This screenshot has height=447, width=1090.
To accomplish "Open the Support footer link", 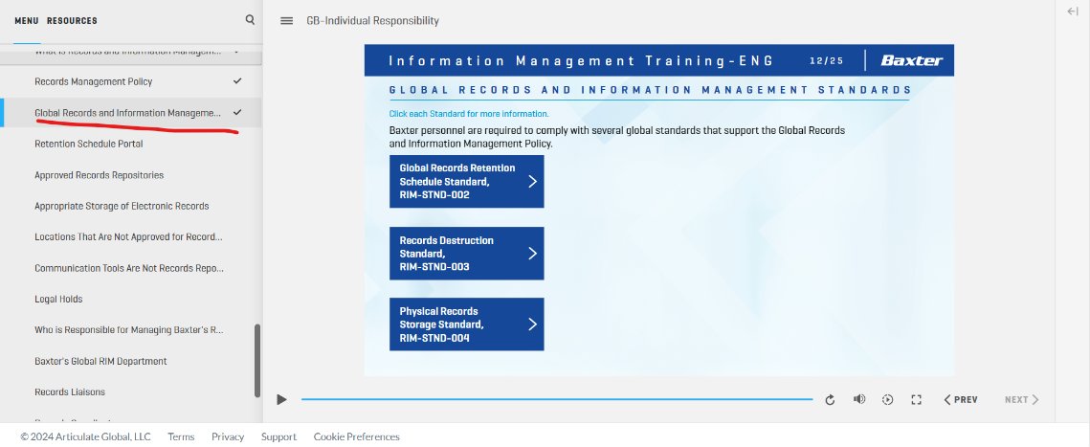I will tap(278, 436).
